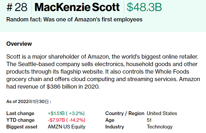Viewport: 206px width, 133px height.
Task: Click the AMZN US Equity asset value
Action: [66, 127]
